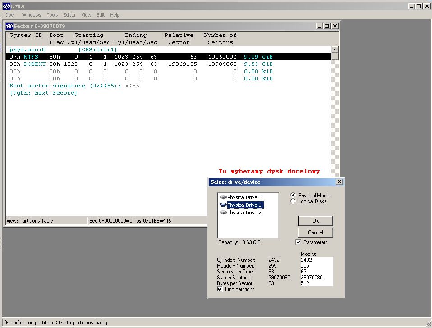Click scrollbar thumb in Sectors window
432x328 pixels.
[335, 56]
